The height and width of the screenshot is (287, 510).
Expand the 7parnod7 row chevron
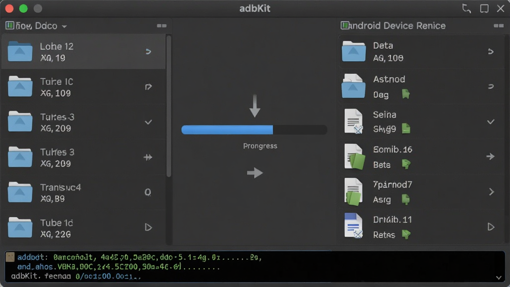click(x=492, y=192)
